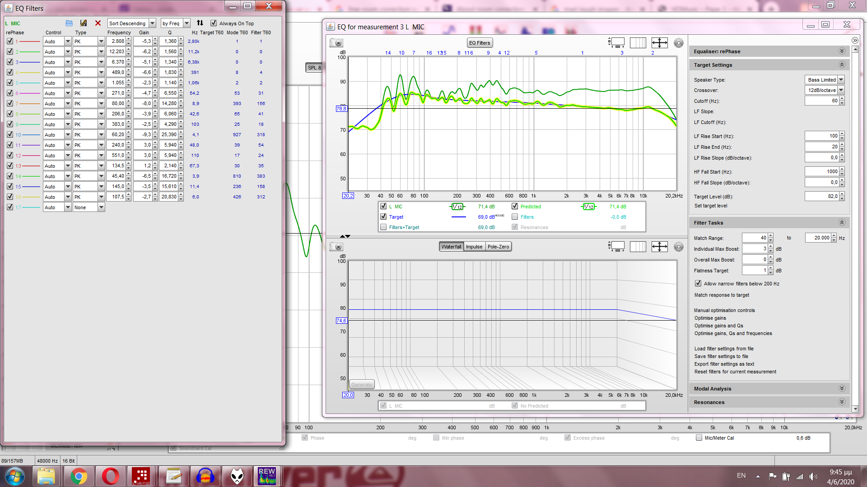Collapse Target Settings section

(x=842, y=65)
